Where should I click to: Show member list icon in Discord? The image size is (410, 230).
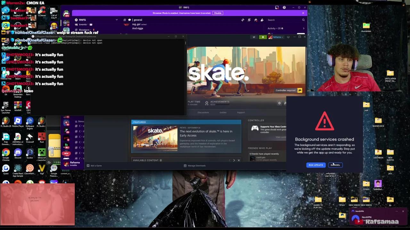point(262,20)
